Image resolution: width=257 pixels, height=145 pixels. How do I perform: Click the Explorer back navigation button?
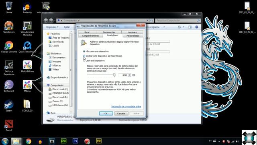[46, 21]
